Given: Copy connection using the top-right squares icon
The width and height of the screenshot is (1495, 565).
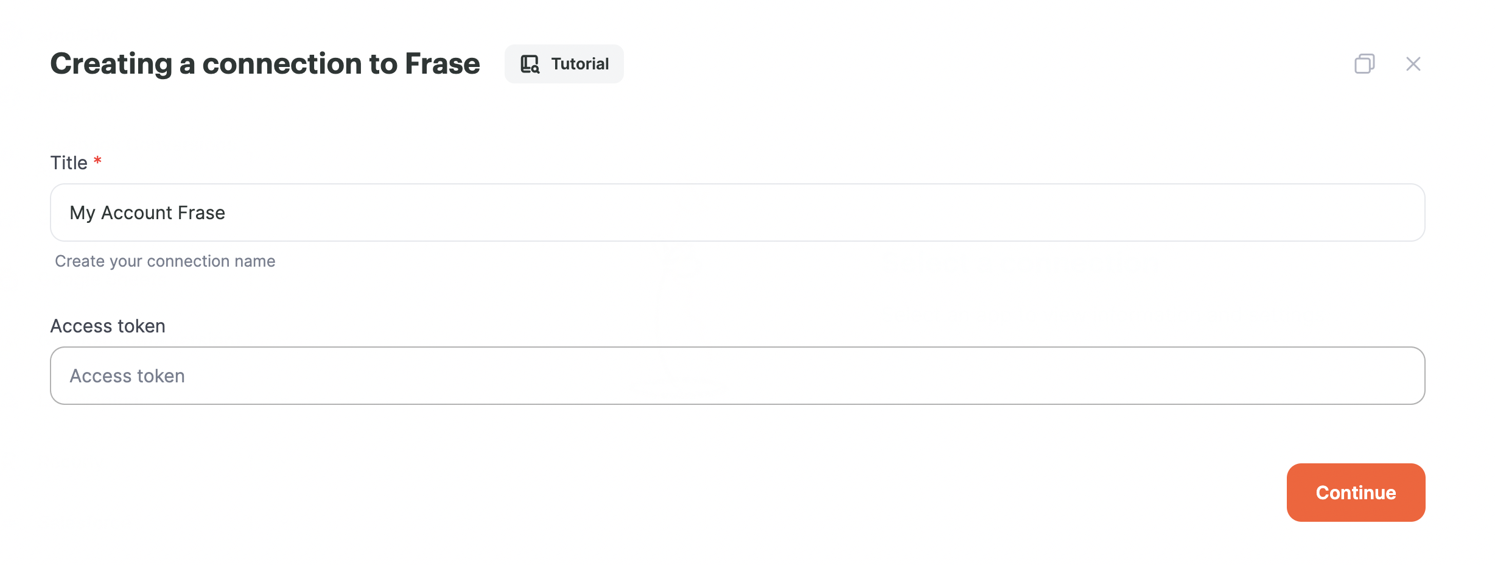Looking at the screenshot, I should click(1364, 64).
